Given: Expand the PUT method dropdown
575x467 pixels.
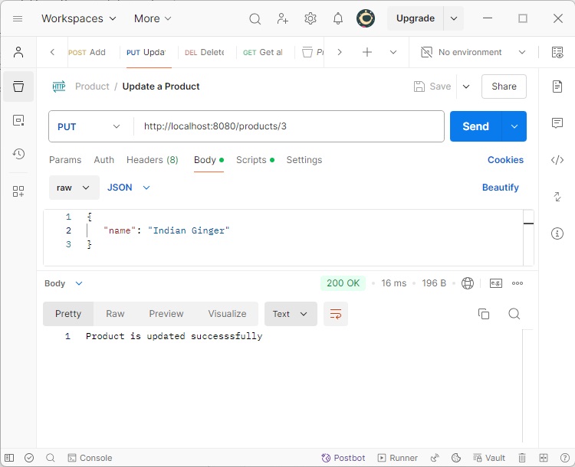Looking at the screenshot, I should click(x=90, y=126).
